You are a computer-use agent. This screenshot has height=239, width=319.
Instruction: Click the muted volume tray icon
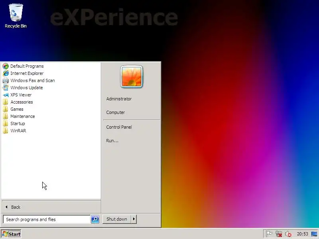288,234
